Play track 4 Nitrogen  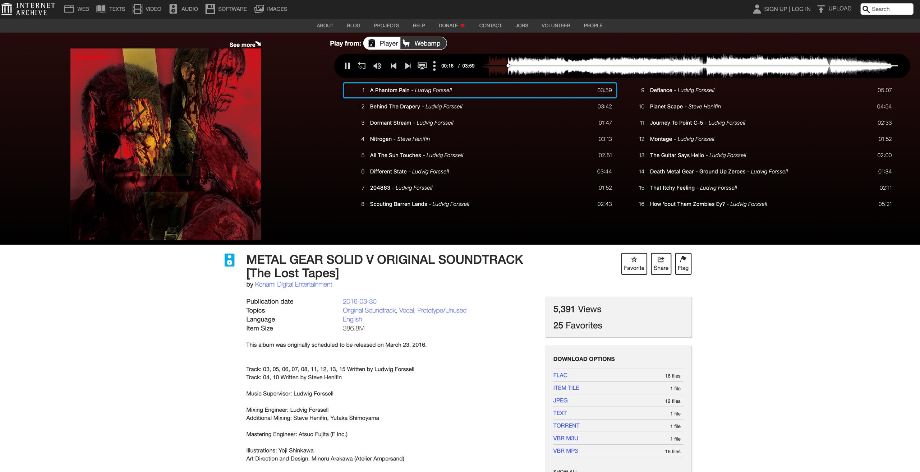(480, 139)
